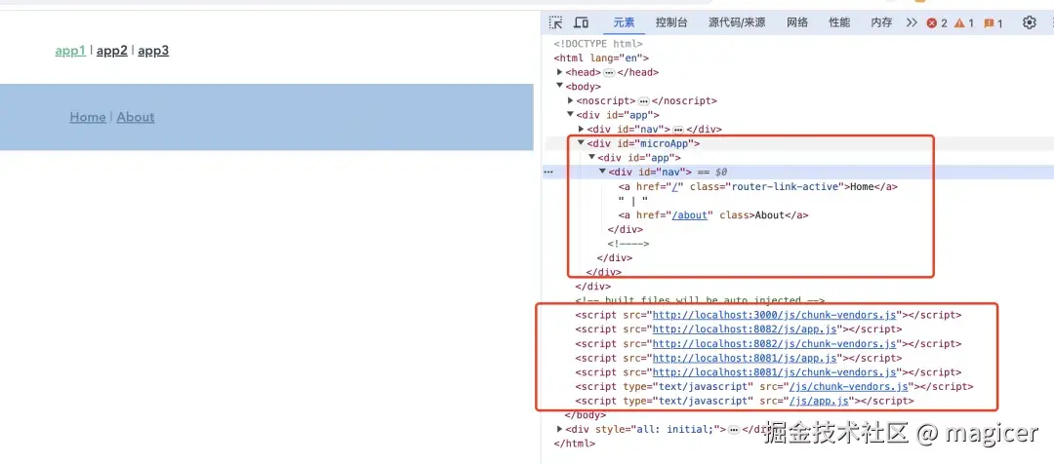Open the 内存 tab

click(x=881, y=22)
